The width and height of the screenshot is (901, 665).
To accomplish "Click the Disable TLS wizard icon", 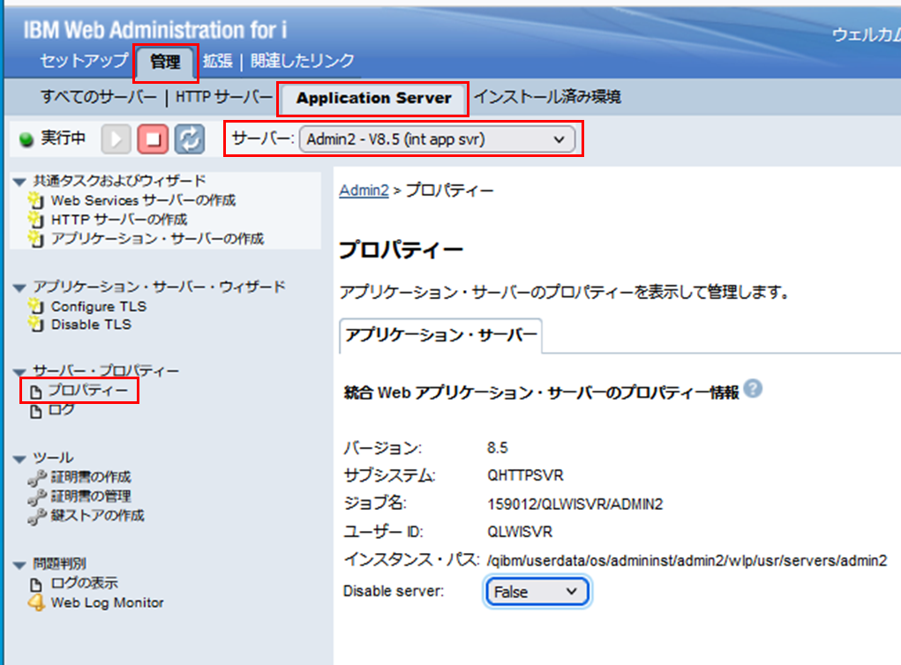I will point(36,325).
